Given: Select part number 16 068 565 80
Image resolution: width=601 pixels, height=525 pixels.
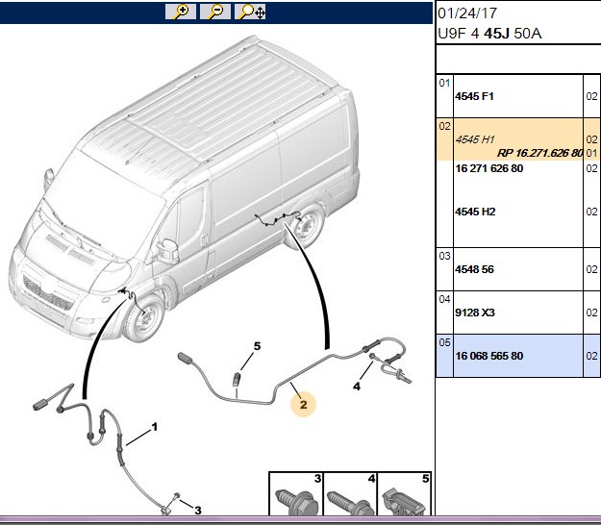Looking at the screenshot, I should [x=489, y=356].
